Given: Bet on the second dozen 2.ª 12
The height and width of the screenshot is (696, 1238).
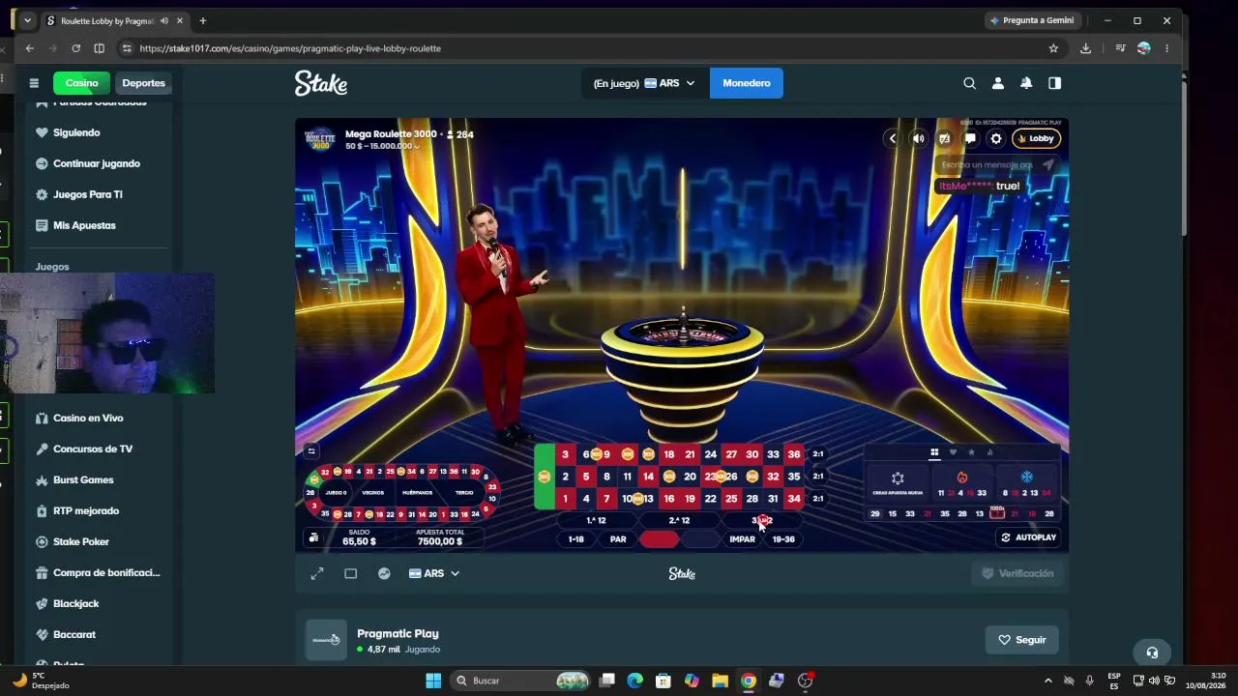Looking at the screenshot, I should [679, 521].
